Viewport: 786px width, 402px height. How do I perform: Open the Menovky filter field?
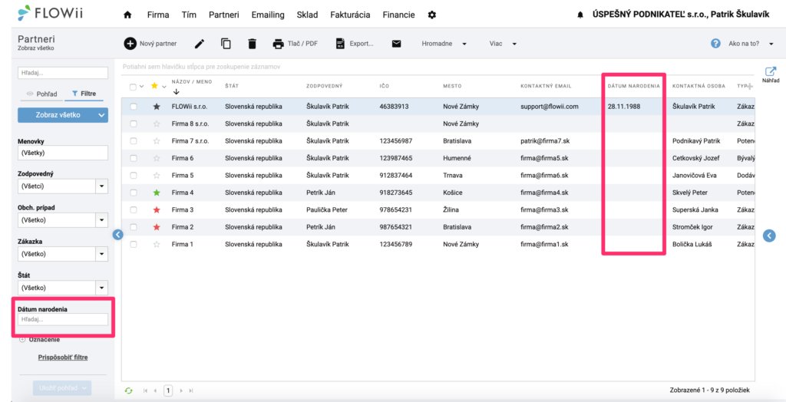63,153
